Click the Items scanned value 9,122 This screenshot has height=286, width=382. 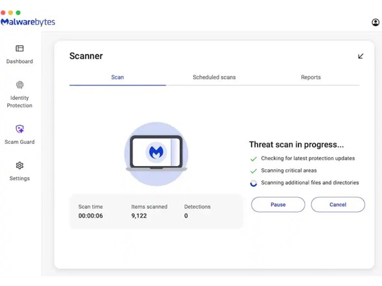pyautogui.click(x=139, y=216)
